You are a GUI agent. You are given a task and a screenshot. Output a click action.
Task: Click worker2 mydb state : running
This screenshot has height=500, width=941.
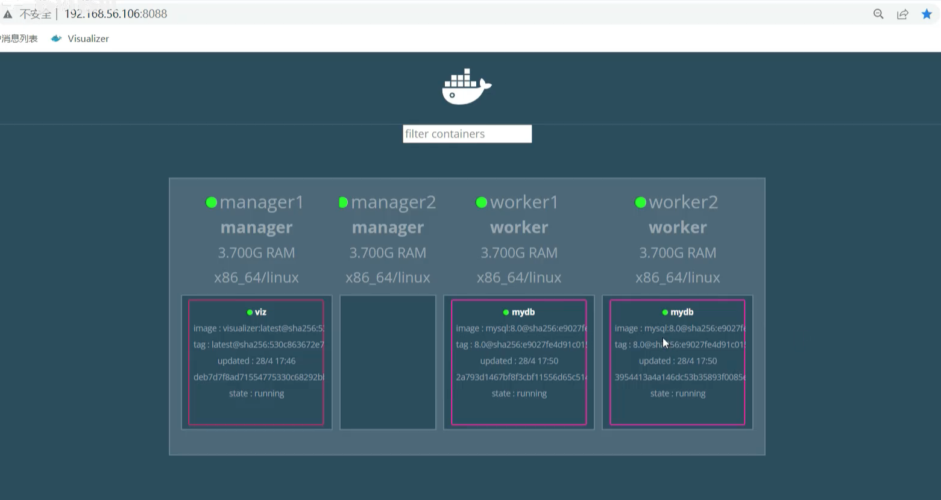(x=678, y=393)
